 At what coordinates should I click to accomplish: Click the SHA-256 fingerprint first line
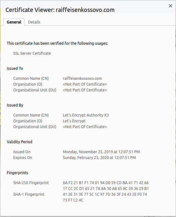tap(106, 183)
